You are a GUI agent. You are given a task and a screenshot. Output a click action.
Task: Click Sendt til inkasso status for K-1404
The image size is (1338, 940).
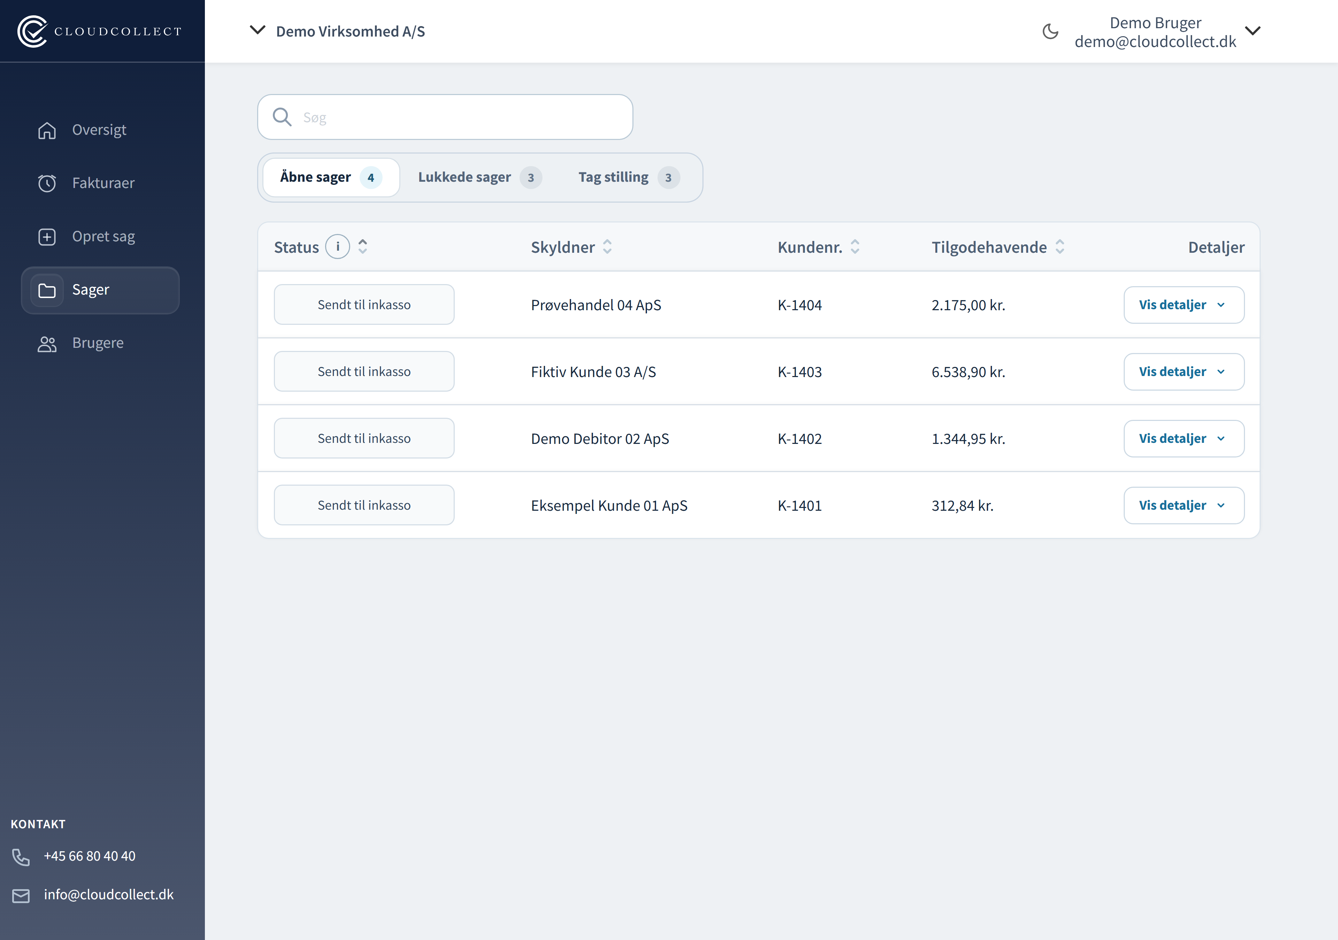point(364,305)
